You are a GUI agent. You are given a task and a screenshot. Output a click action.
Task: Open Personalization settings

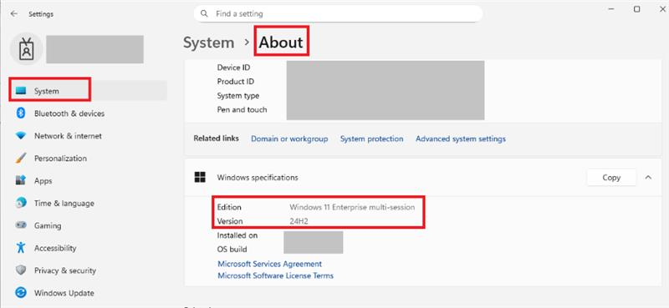[60, 158]
